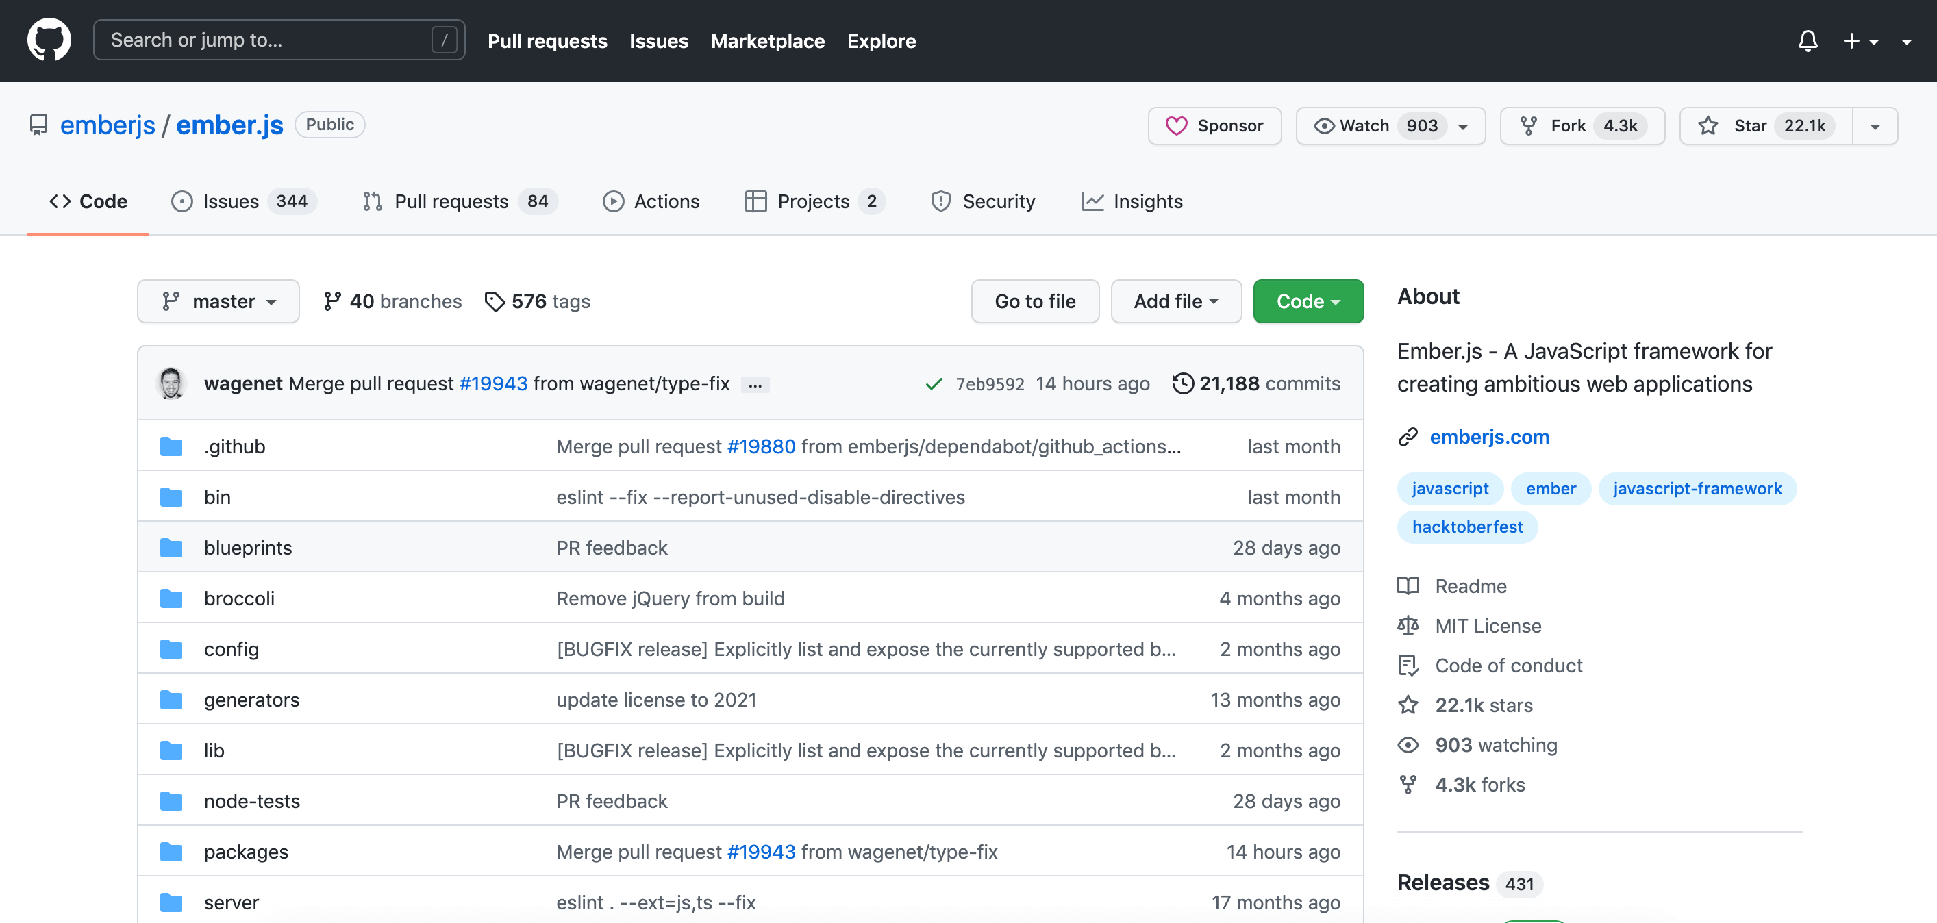Click the config folder icon
This screenshot has width=1937, height=923.
[x=171, y=649]
